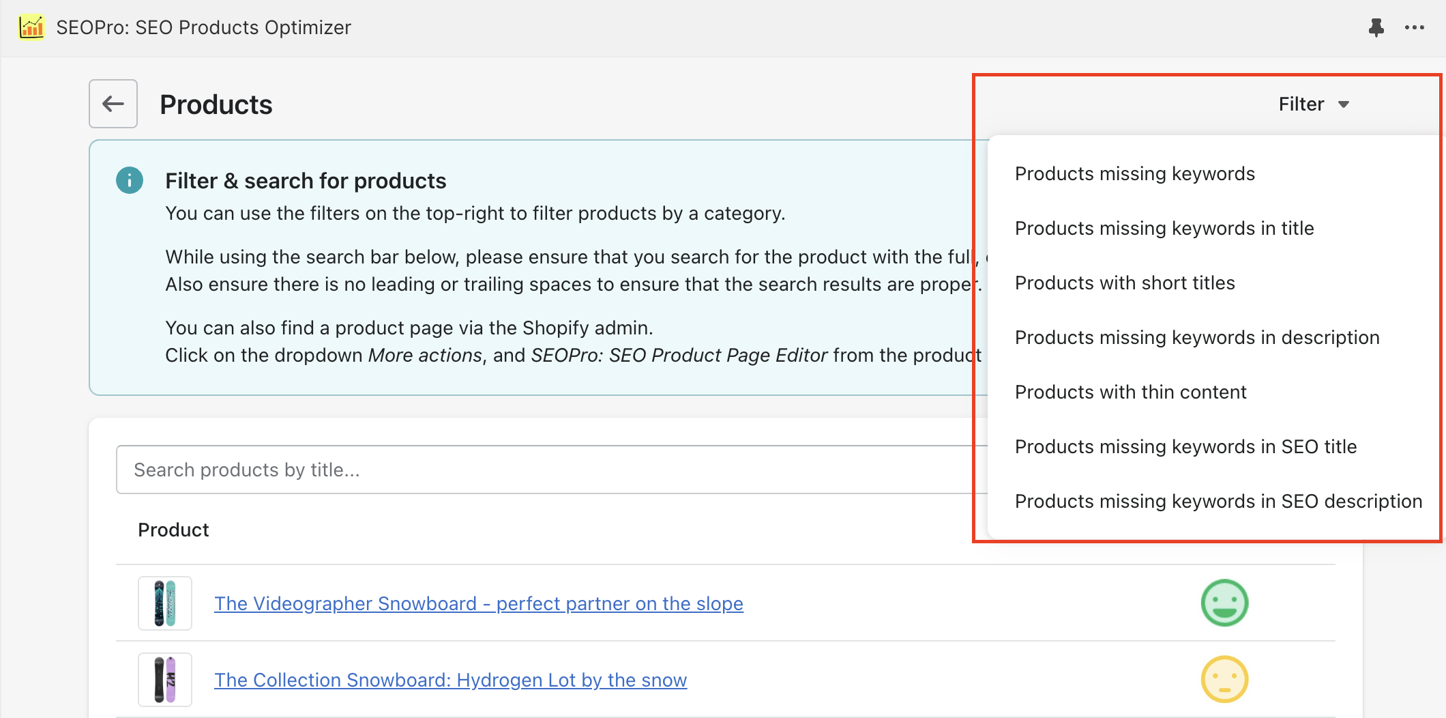Click the Search products by title field
The width and height of the screenshot is (1446, 718).
click(x=546, y=470)
